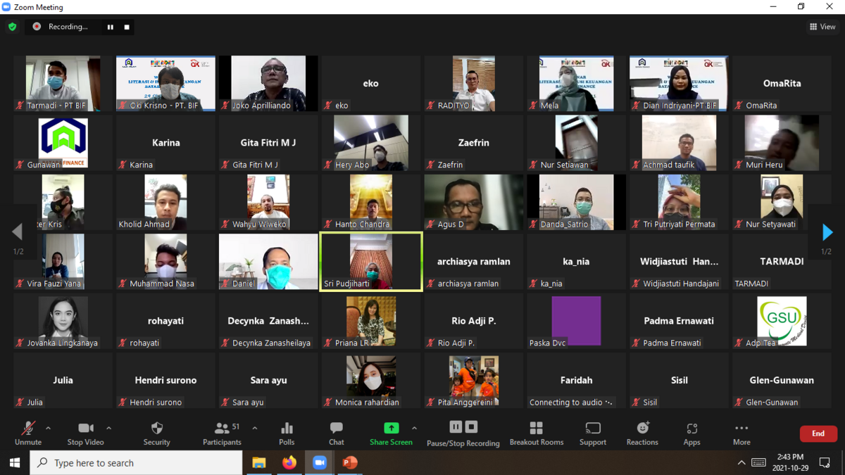Expand video options arrow beside Stop Video

pos(108,428)
